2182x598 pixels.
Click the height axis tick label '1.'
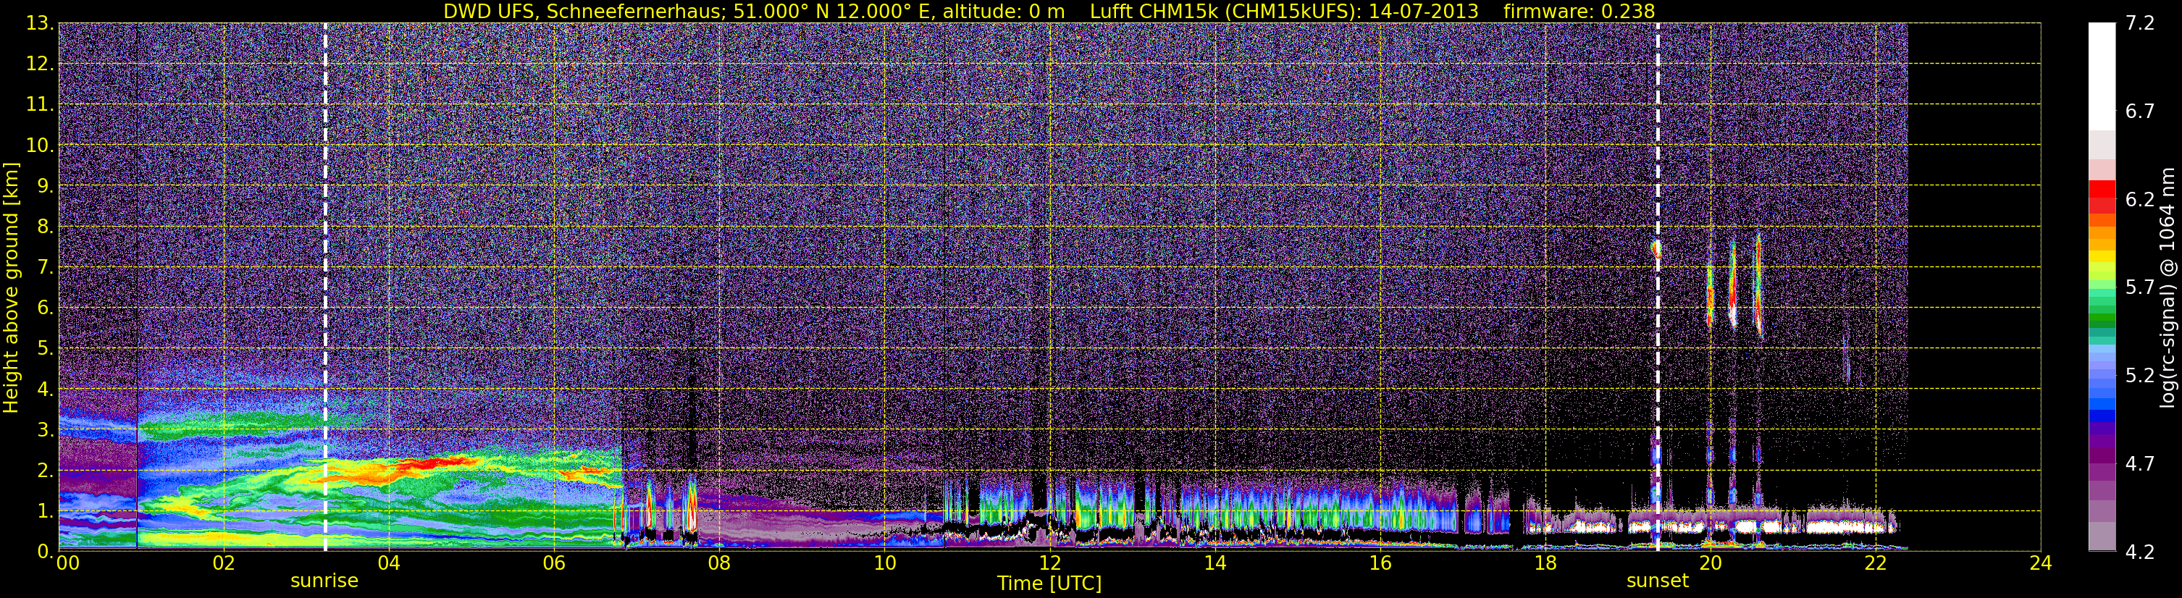(44, 512)
